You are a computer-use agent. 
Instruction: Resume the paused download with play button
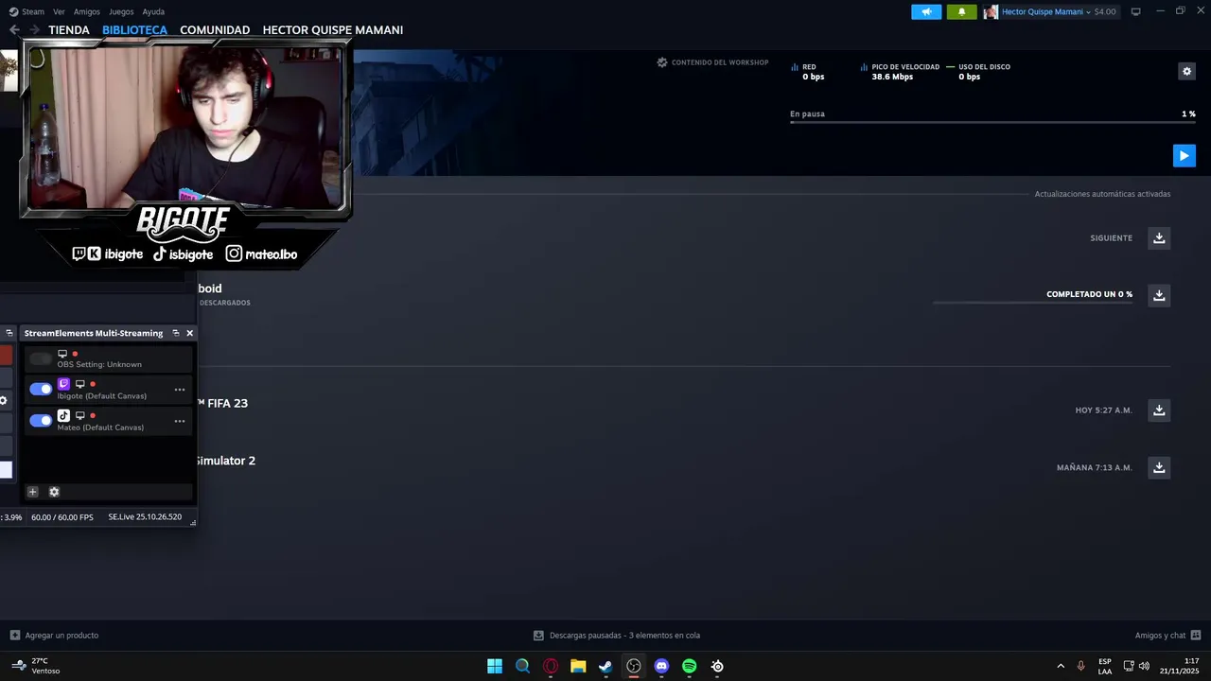click(x=1184, y=155)
